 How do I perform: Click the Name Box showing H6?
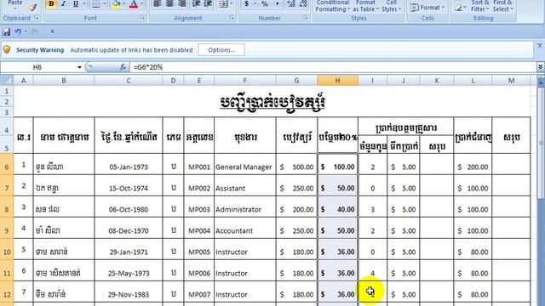[x=37, y=67]
